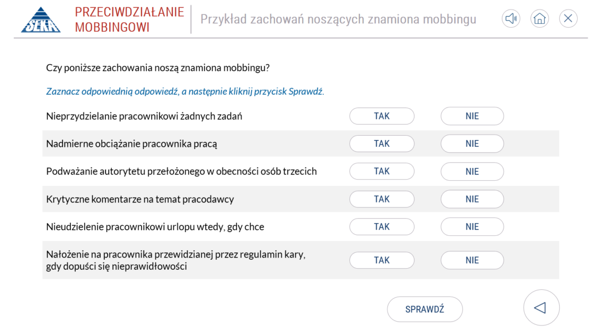
Task: Select NIE for Nałożenie na pracownika kary
Action: pyautogui.click(x=472, y=260)
